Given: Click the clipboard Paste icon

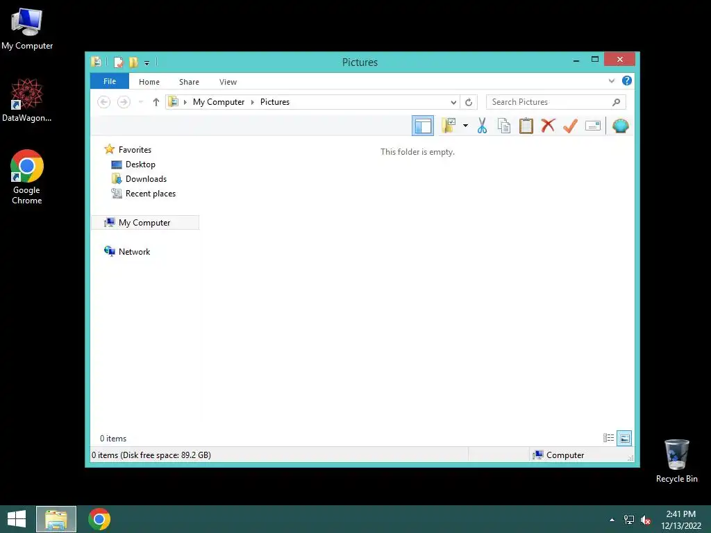Looking at the screenshot, I should point(526,126).
